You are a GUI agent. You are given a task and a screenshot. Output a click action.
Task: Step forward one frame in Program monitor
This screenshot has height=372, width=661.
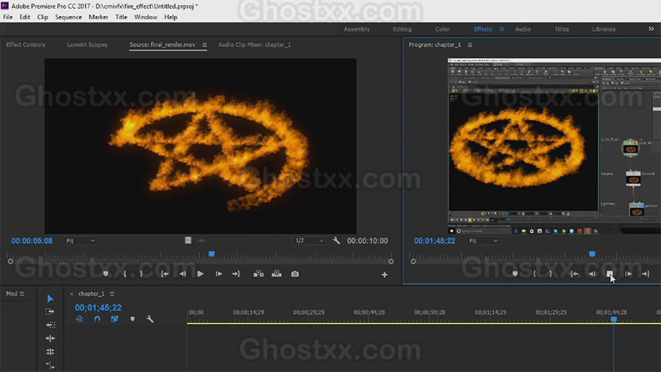tap(629, 274)
